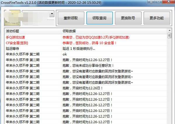Screen dimensions: 175x124
Task: Click the 重新领取 button
Action: click(71, 18)
